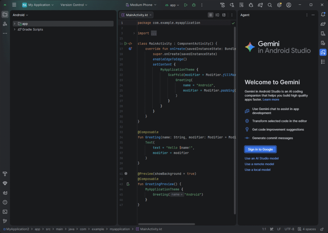Switch editor to Split view
The width and height of the screenshot is (328, 233).
(x=217, y=15)
